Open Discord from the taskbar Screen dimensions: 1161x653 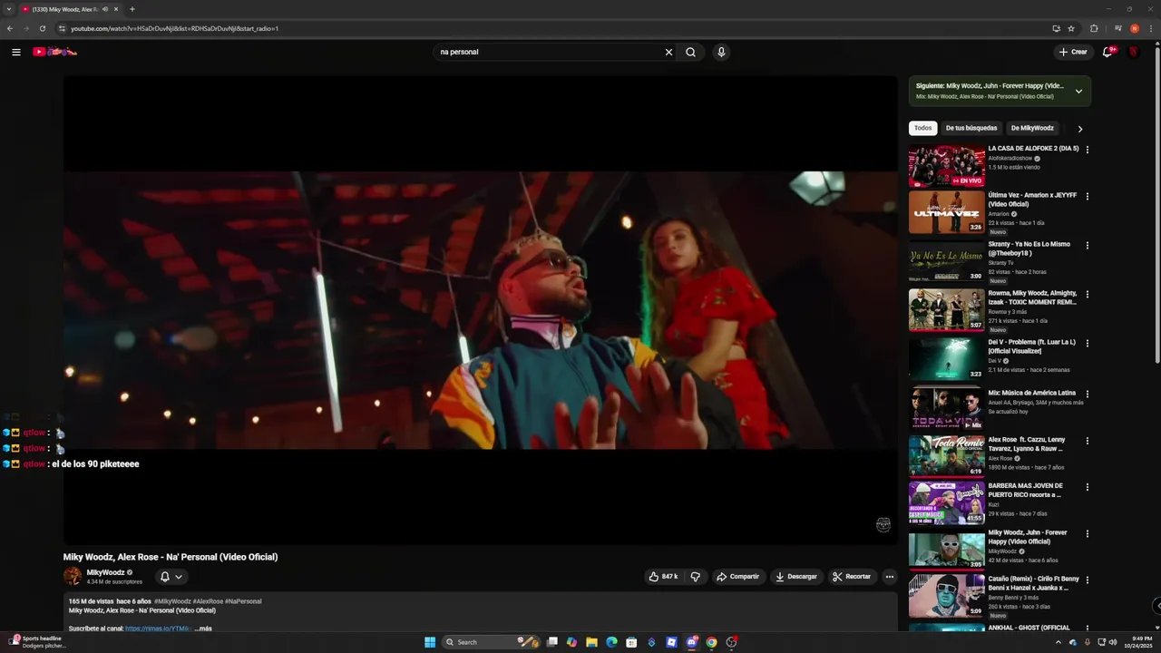pyautogui.click(x=691, y=642)
